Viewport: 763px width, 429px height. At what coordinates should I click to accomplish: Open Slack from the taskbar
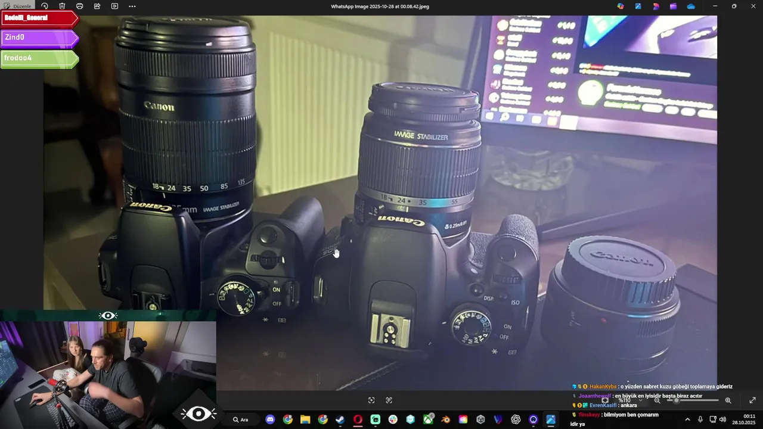393,419
